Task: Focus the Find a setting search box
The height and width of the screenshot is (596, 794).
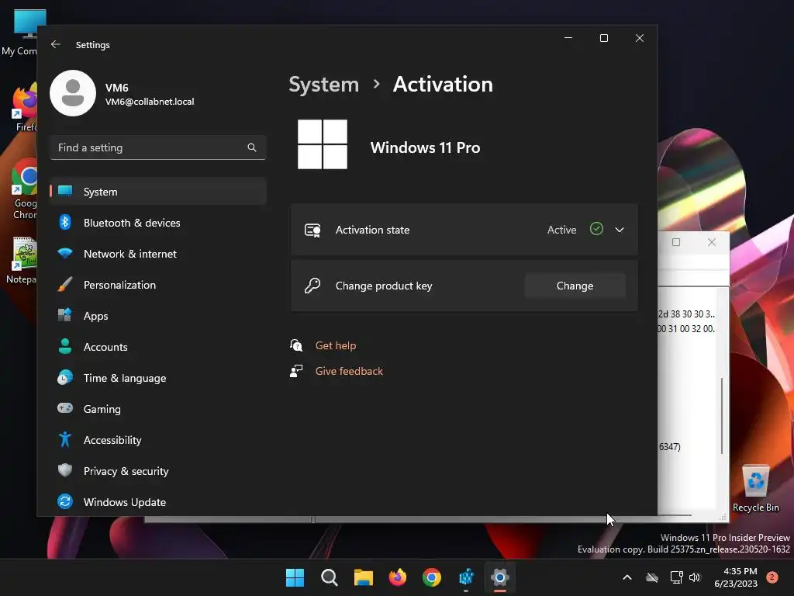Action: pyautogui.click(x=158, y=147)
